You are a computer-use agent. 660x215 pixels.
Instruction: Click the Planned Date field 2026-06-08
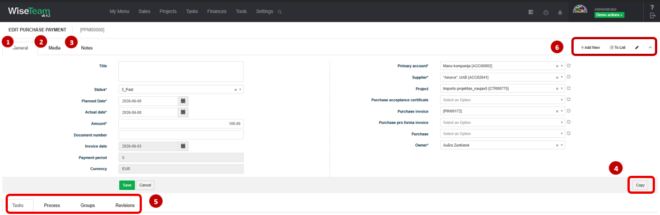pos(149,101)
